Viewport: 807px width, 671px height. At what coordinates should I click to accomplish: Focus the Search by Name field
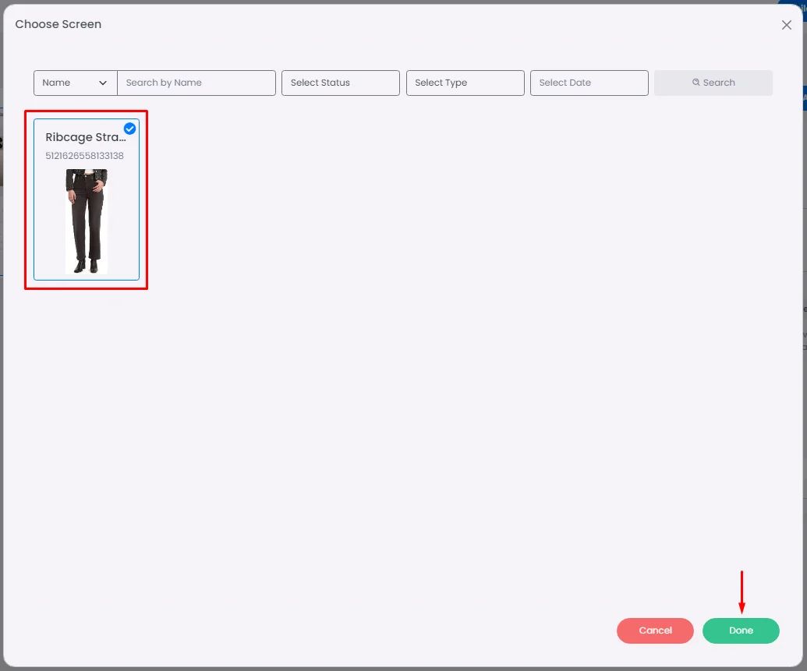(x=196, y=83)
